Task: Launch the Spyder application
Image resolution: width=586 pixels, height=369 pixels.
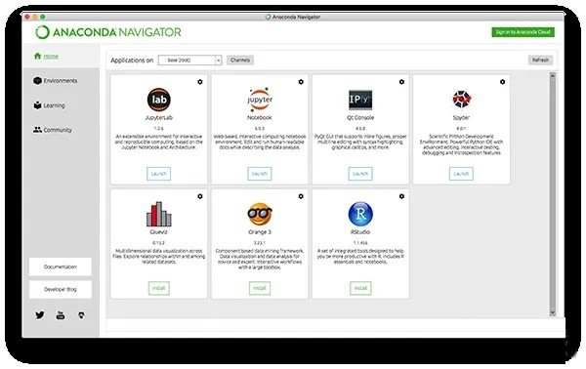Action: click(461, 174)
